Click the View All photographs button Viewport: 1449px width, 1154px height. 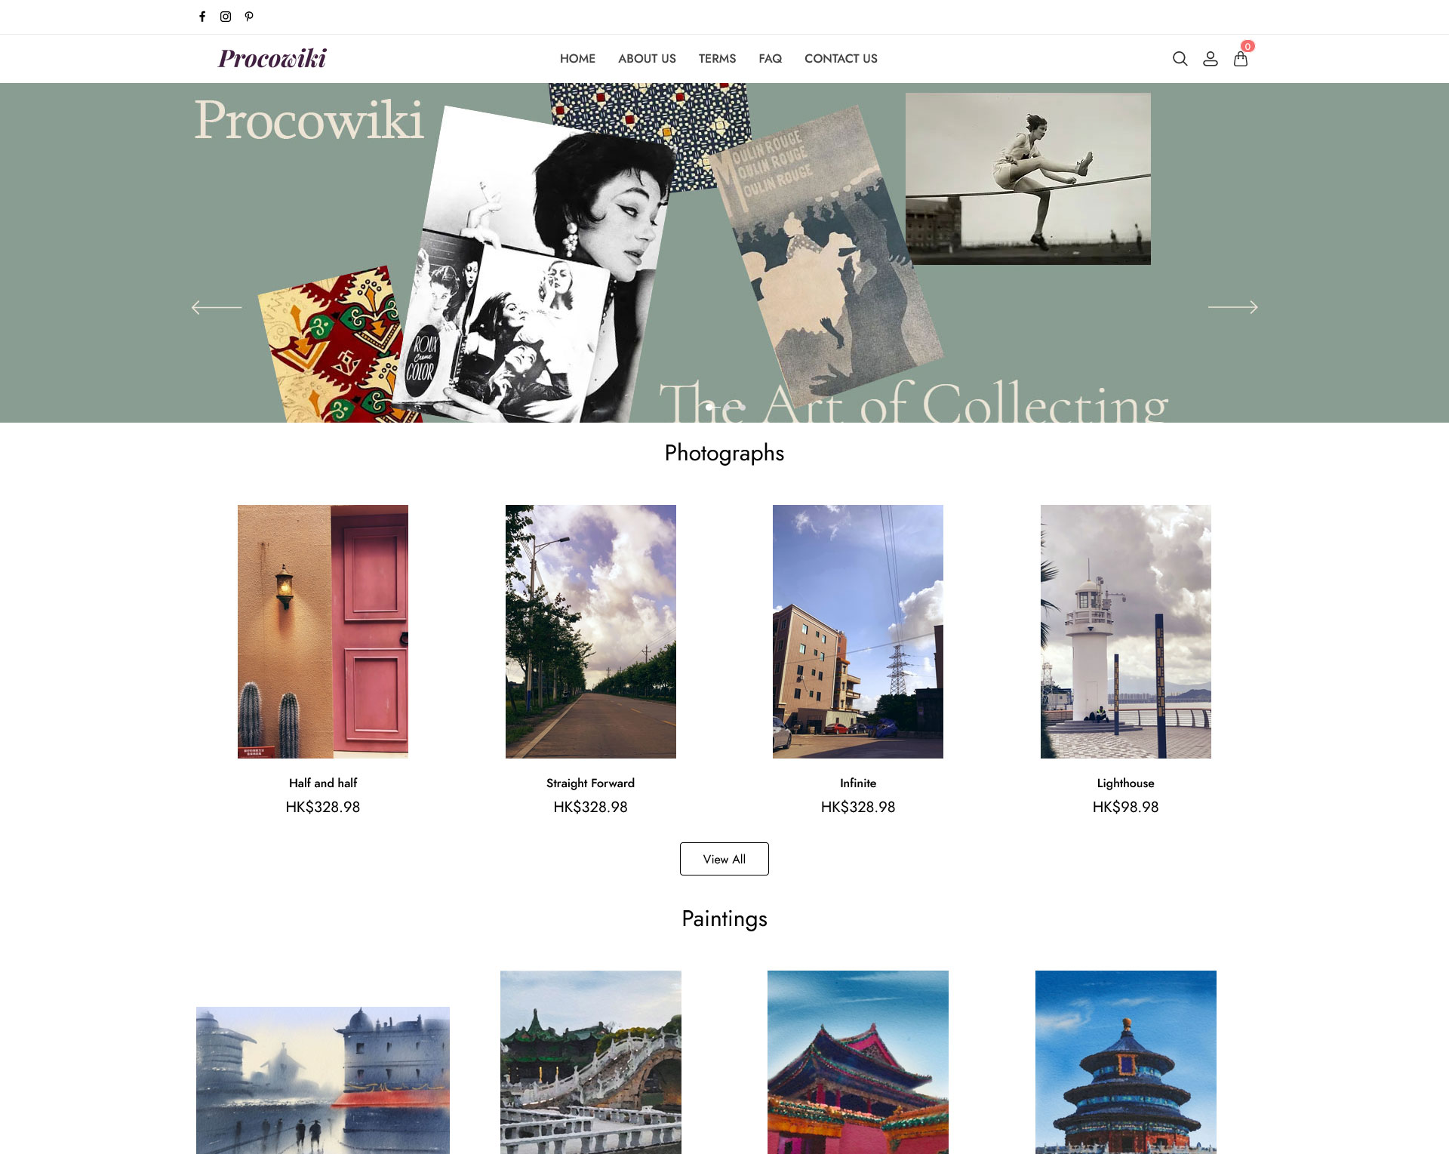pos(724,859)
